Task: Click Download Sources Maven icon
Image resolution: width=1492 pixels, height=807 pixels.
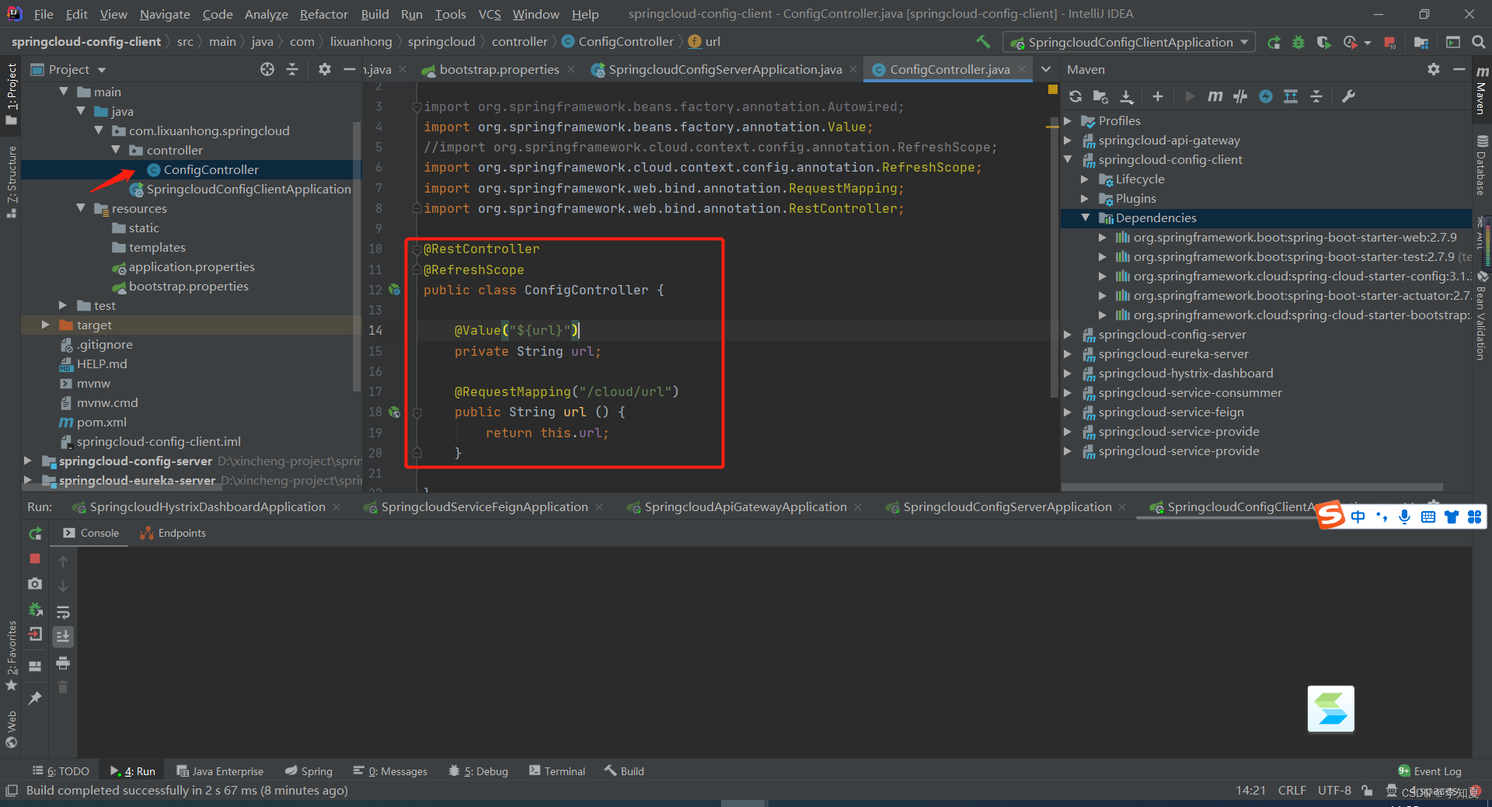Action: click(1126, 96)
